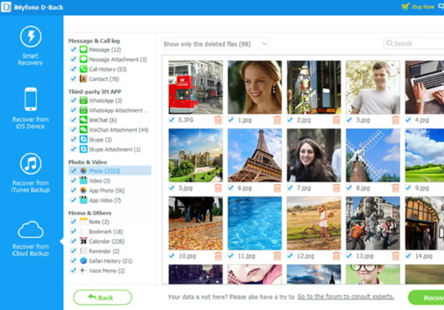Click the Recover button
The image size is (444, 310).
(x=426, y=298)
